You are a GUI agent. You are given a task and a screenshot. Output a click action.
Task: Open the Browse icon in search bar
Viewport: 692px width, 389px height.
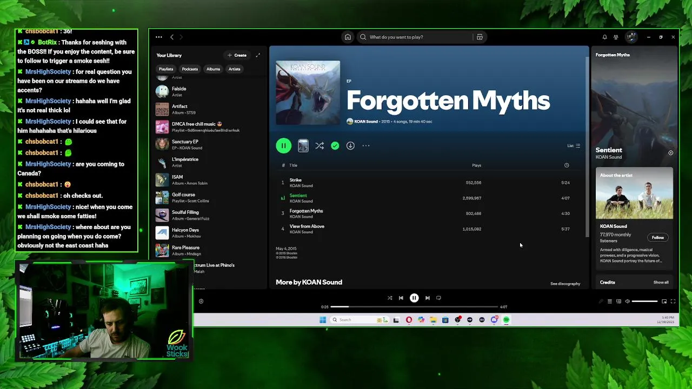pos(480,37)
